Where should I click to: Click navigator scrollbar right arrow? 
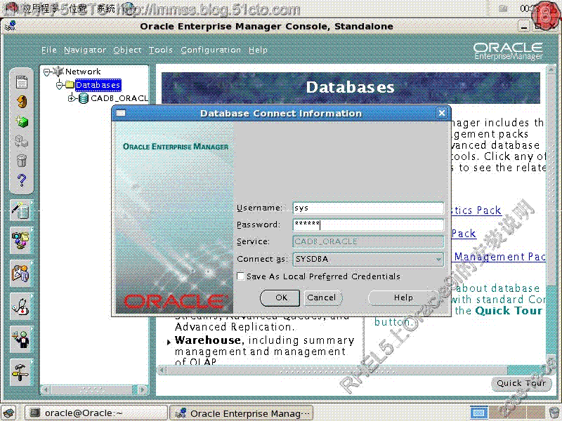[143, 389]
